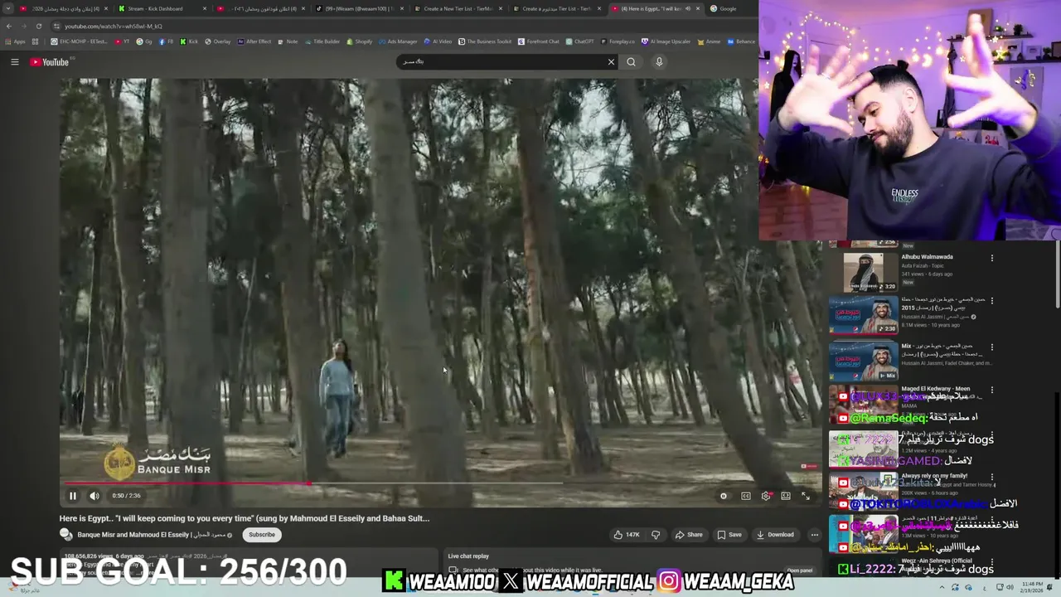Open the Title Builder bookmark
Screen dimensions: 1061x597
coord(322,41)
